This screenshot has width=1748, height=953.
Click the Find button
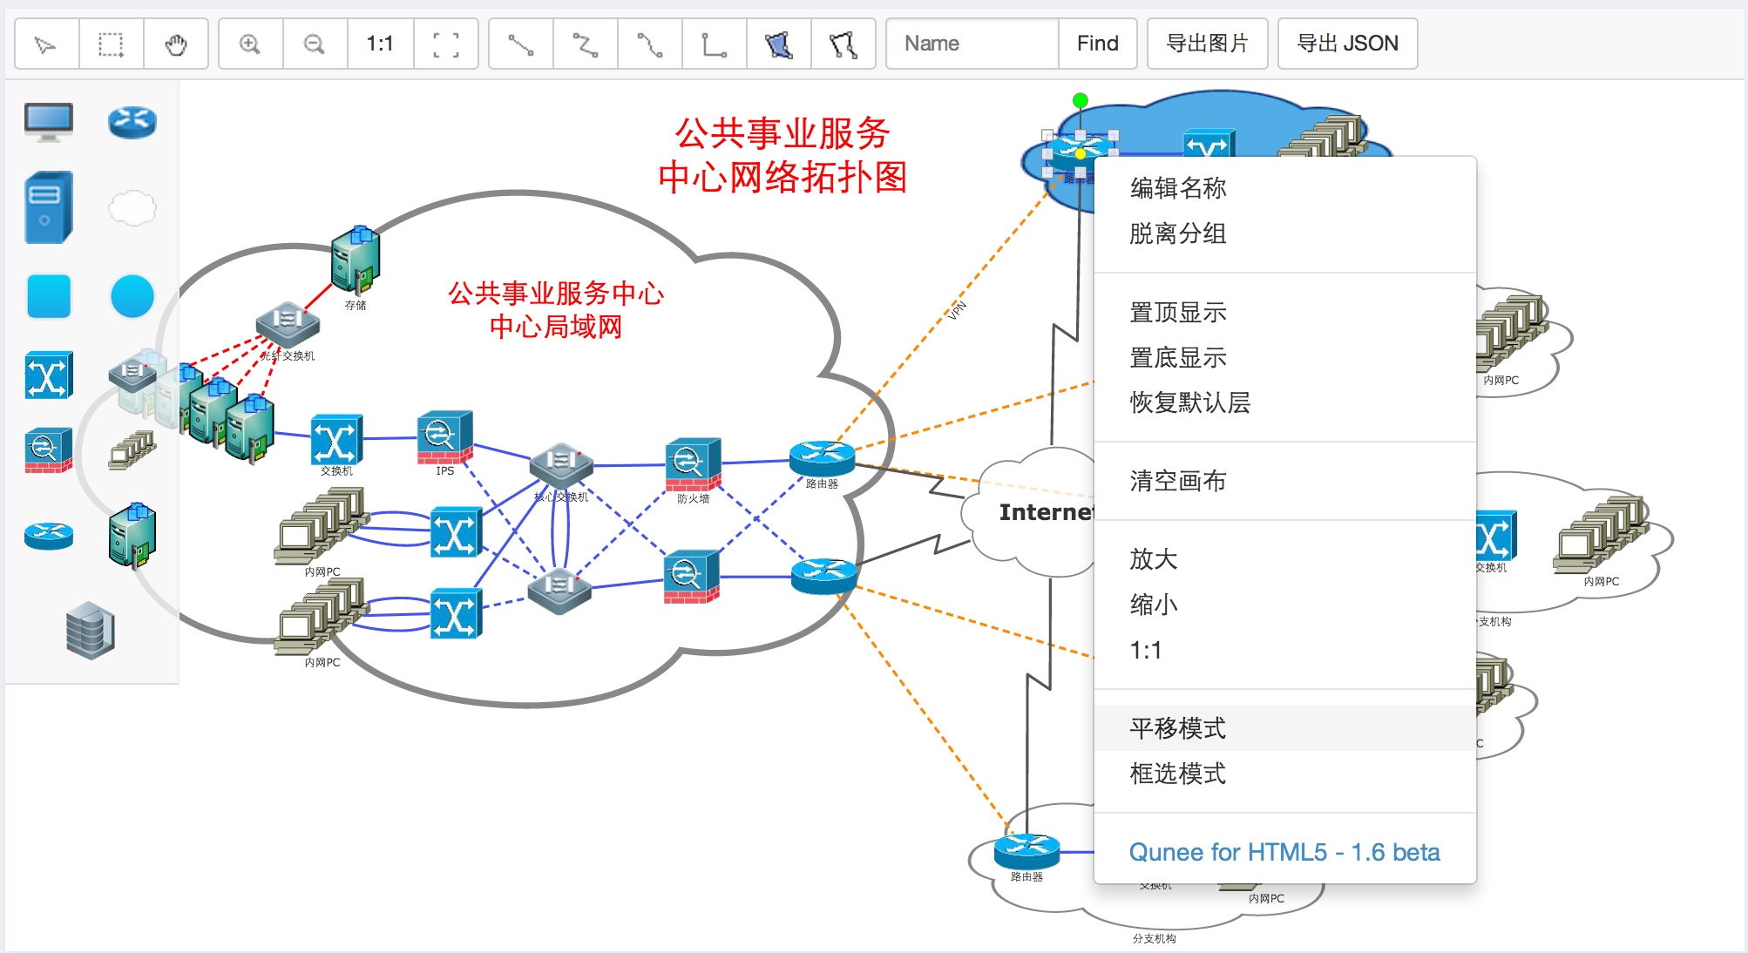[1098, 44]
